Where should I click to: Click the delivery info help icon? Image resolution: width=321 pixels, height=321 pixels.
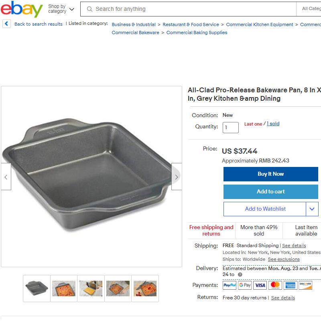[240, 275]
